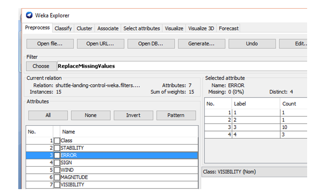334x192 pixels.
Task: Click the Generate... button
Action: [202, 44]
